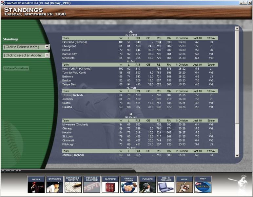The width and height of the screenshot is (253, 197).
Task: Open the Players icon
Action: pos(147,185)
